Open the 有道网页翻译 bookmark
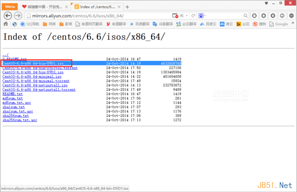297x192 pixels. point(89,24)
